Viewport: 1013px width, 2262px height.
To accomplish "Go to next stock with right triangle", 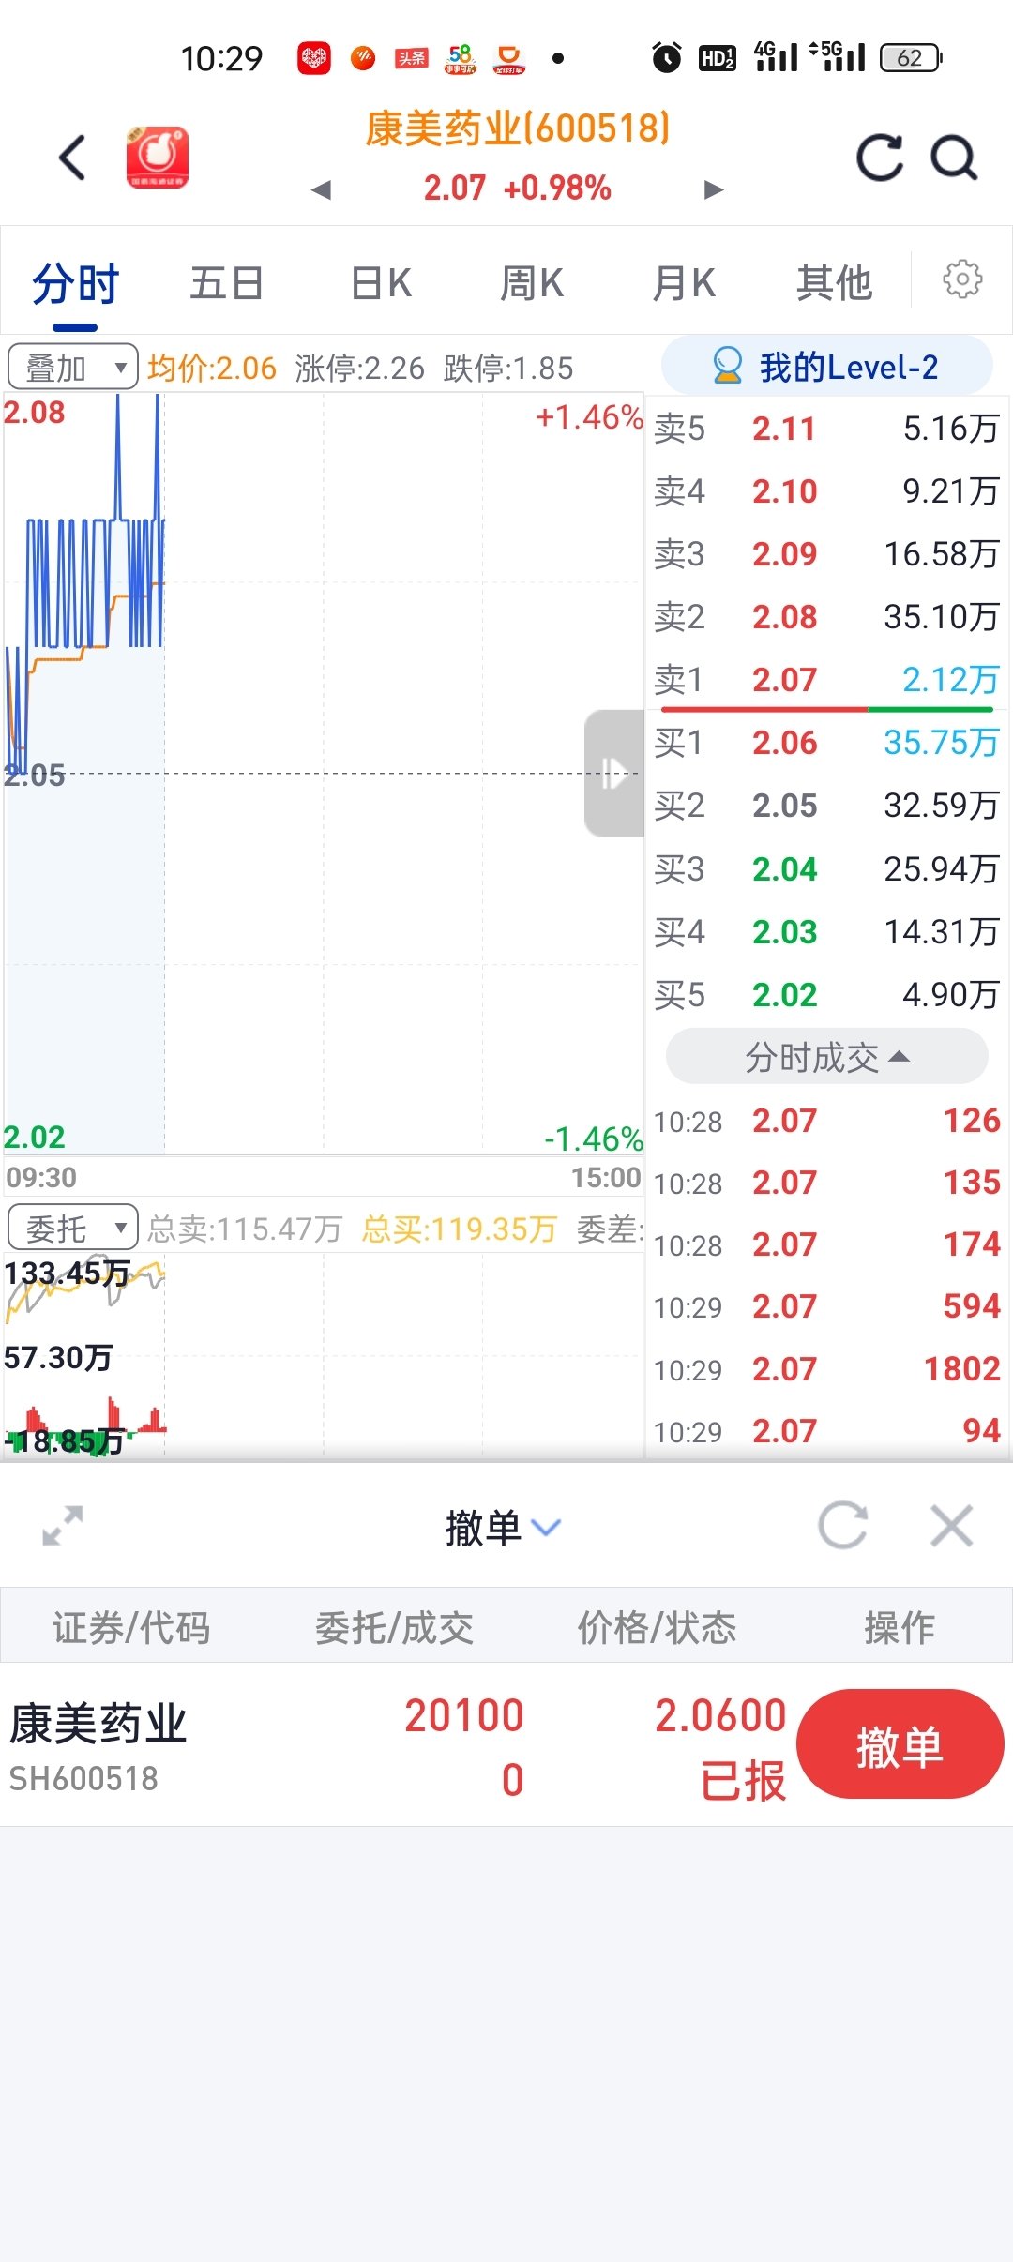I will (714, 190).
